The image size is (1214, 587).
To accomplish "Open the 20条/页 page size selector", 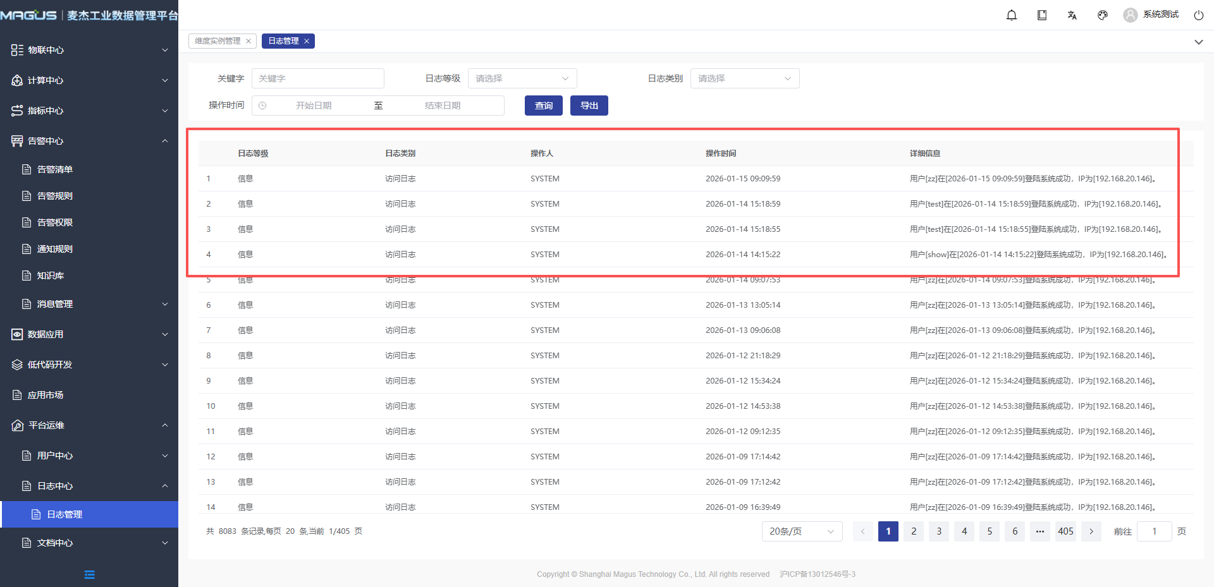I will [x=802, y=531].
